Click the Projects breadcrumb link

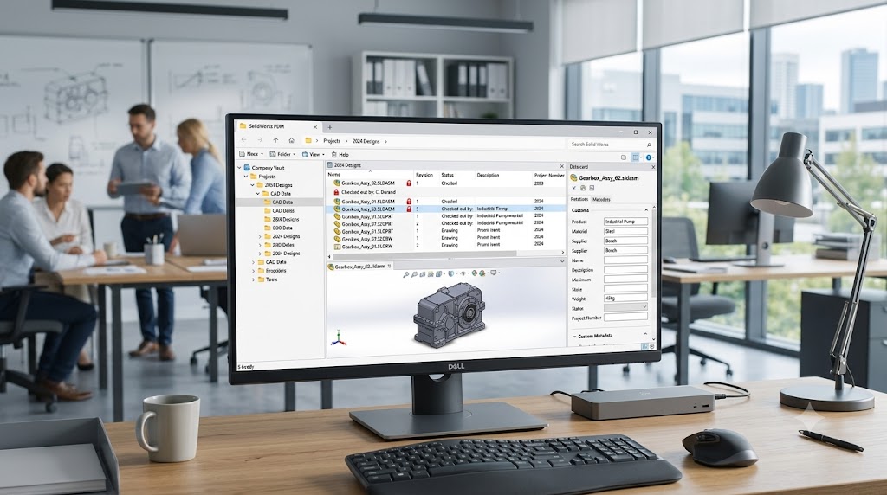coord(332,141)
